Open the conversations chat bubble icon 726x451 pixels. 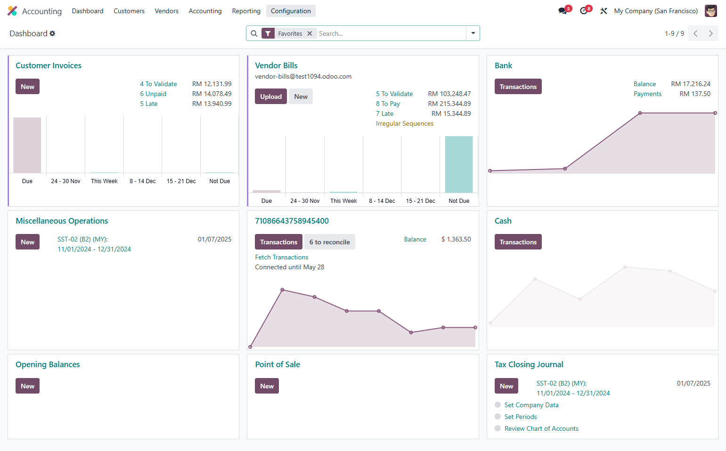563,11
